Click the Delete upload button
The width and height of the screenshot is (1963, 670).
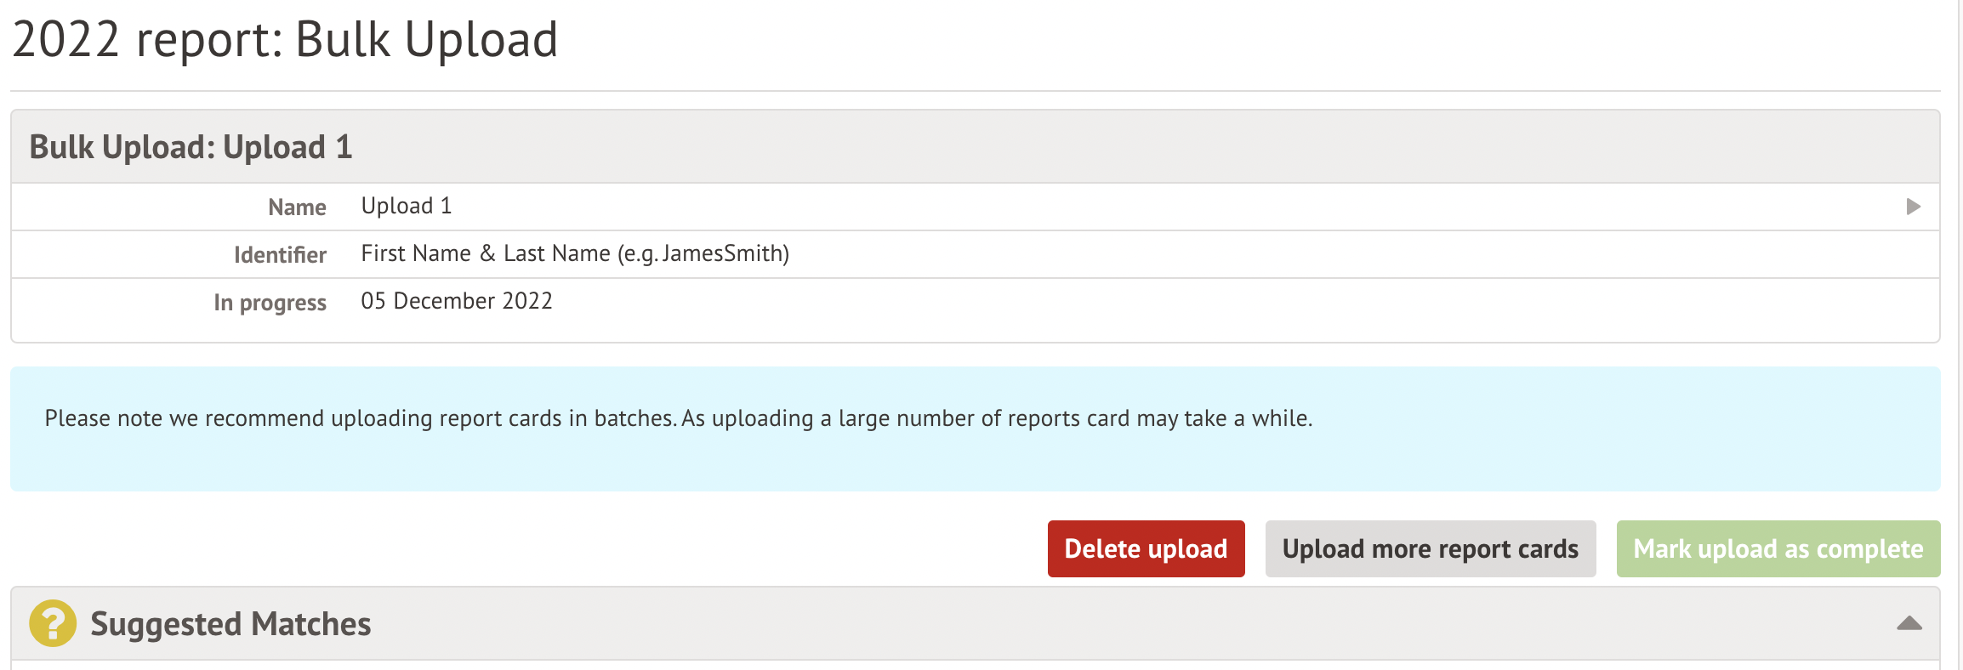click(x=1146, y=548)
